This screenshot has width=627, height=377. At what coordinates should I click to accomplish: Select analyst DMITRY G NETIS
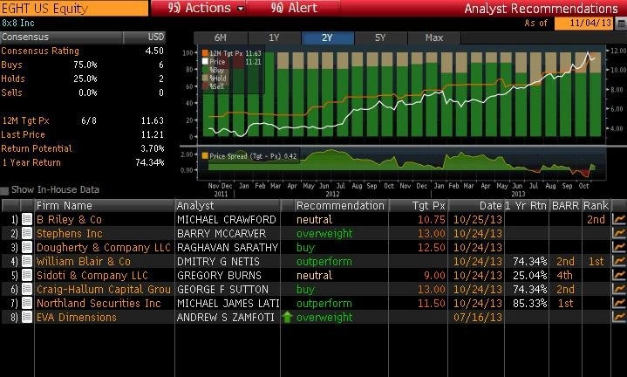coord(218,262)
